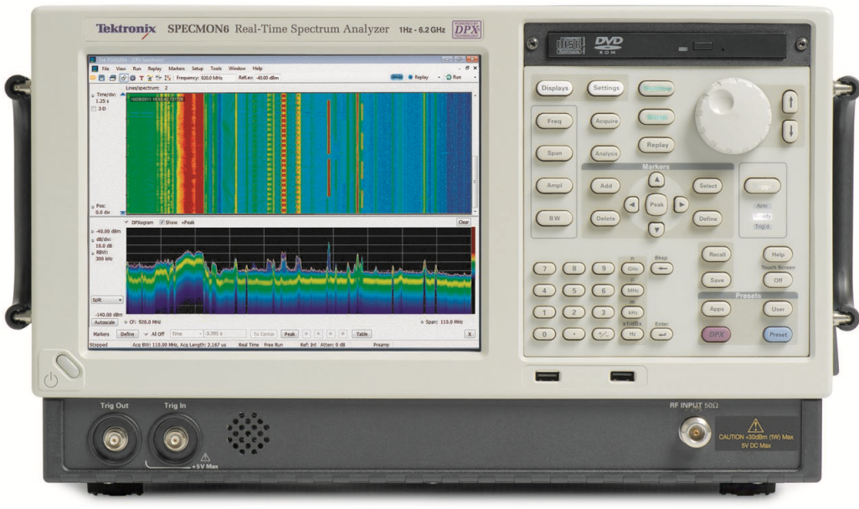Open the Split view dropdown

click(x=120, y=299)
